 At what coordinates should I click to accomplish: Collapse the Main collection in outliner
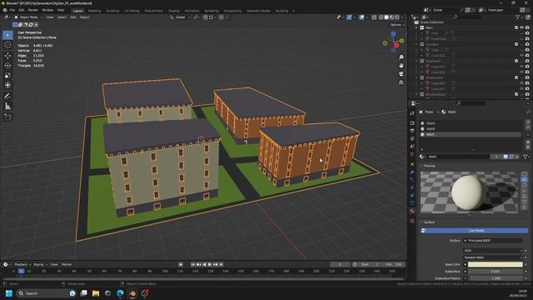pos(416,27)
